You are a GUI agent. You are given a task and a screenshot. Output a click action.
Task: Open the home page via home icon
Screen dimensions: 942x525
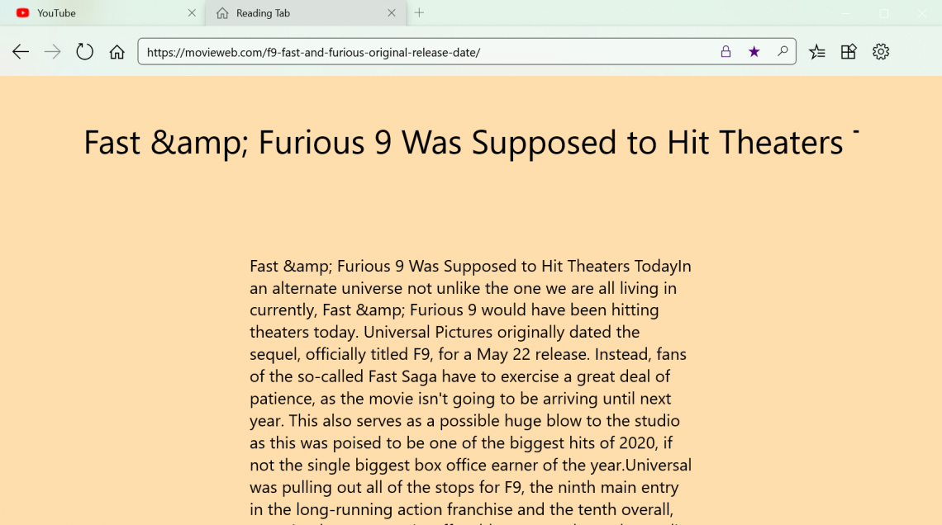coord(117,52)
